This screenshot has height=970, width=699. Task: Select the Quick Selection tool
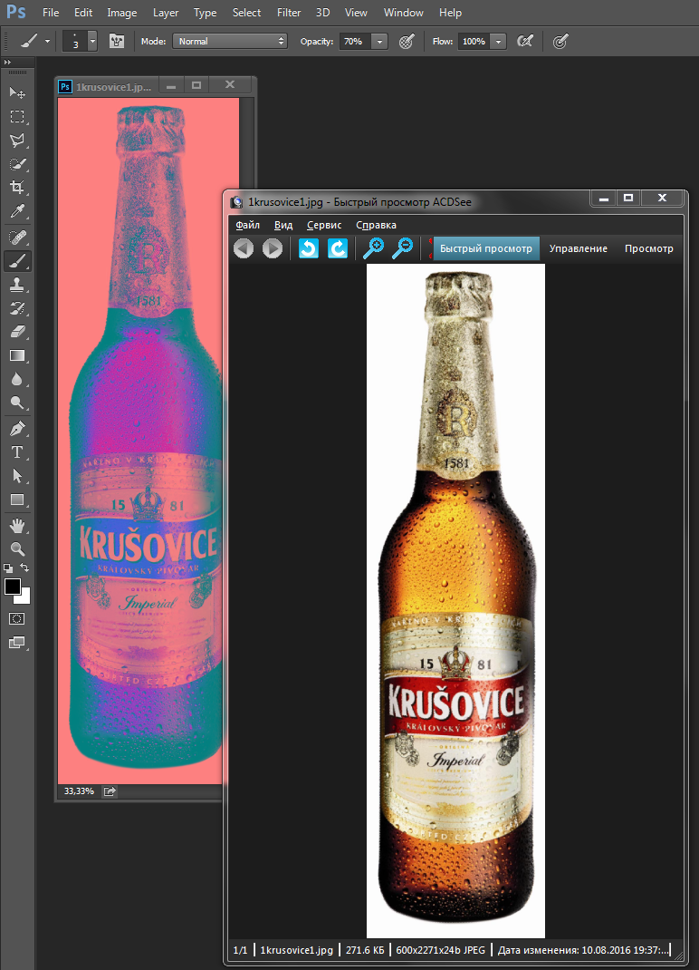[x=17, y=164]
